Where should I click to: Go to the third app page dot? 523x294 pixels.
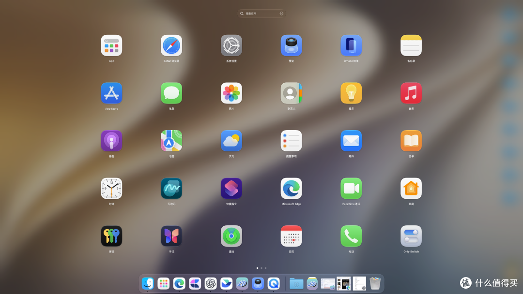(265, 268)
